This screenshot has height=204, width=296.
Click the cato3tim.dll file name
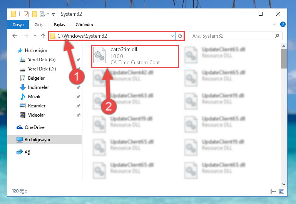124,49
